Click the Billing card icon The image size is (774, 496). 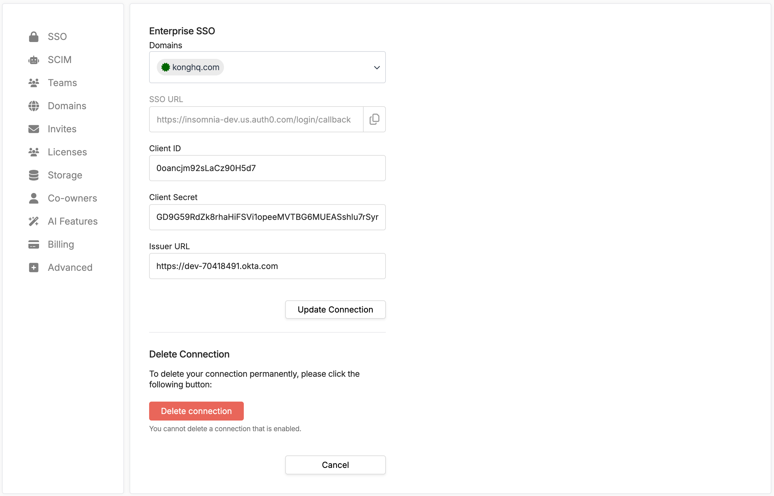[33, 244]
